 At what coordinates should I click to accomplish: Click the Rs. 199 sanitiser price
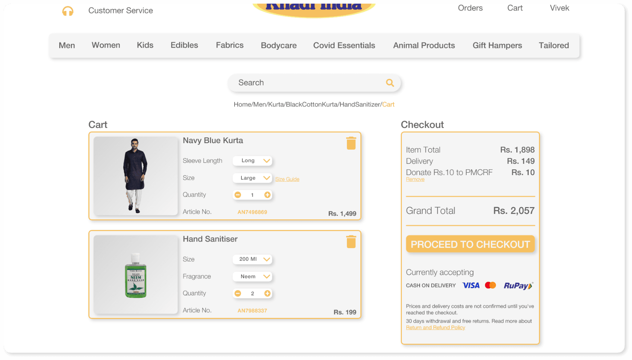click(345, 312)
